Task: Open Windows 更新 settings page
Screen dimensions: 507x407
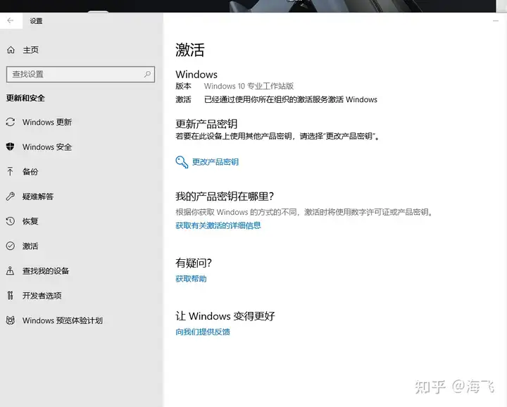Action: point(47,122)
